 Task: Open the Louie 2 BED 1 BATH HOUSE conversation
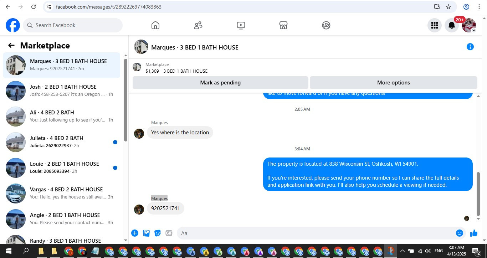click(61, 167)
